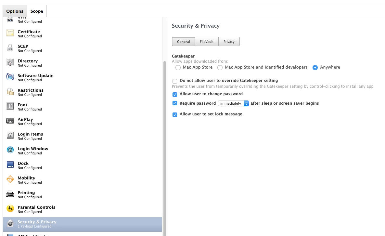Click the AirPlay display icon
Image resolution: width=385 pixels, height=236 pixels.
pyautogui.click(x=10, y=121)
